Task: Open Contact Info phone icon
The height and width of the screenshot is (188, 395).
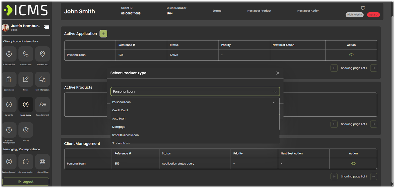Action: [26, 54]
